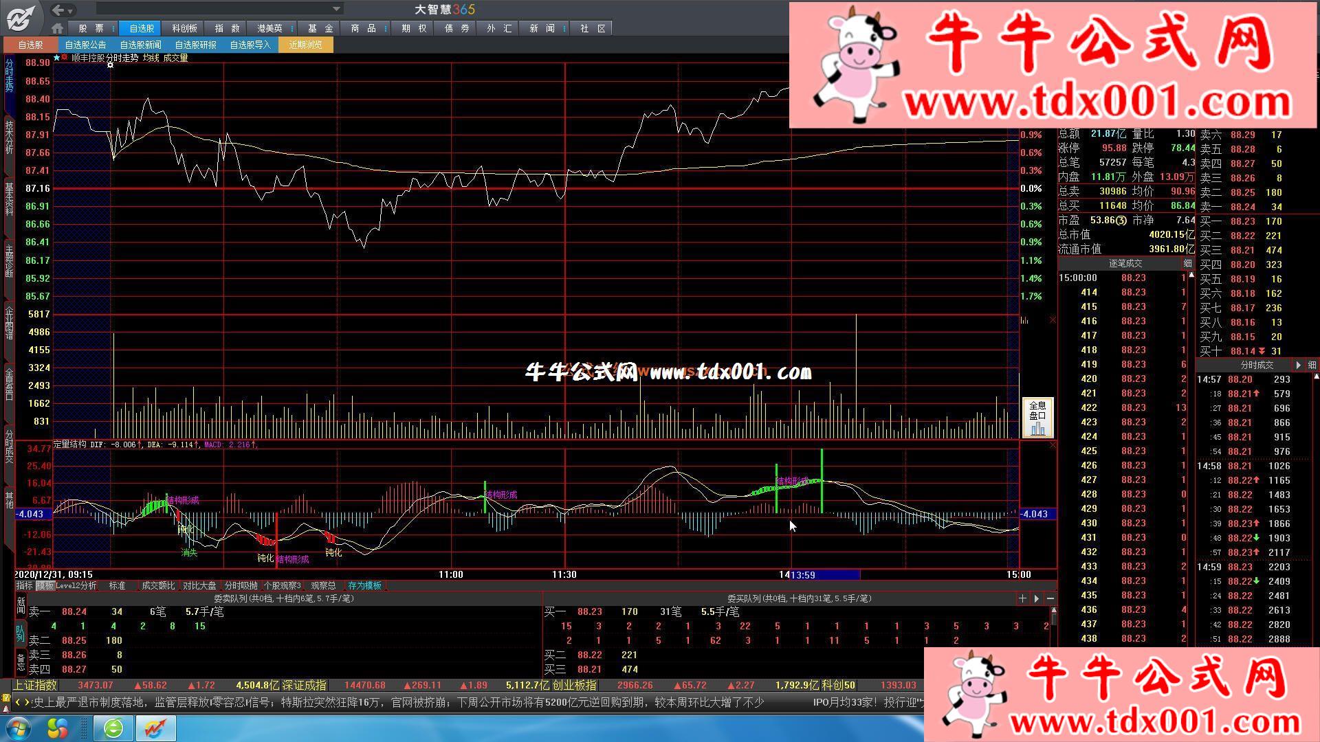1320x742 pixels.
Task: Open the 科创板 menu
Action: [184, 28]
